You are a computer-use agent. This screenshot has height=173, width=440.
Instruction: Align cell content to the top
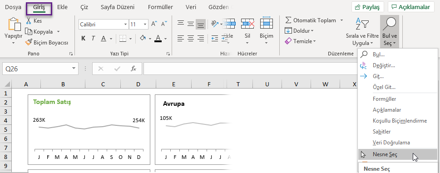[181, 24]
